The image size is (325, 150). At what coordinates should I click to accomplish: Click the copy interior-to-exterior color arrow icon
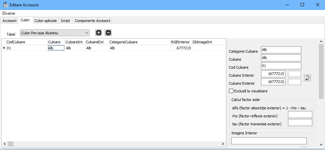[x=308, y=78]
